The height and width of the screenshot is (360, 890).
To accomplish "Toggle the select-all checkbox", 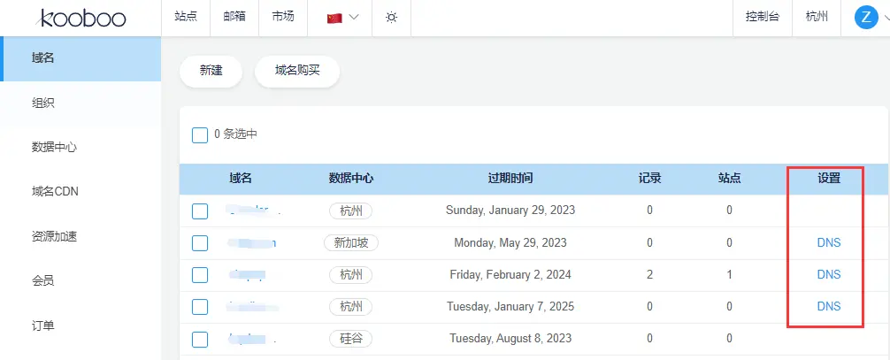I will click(200, 134).
